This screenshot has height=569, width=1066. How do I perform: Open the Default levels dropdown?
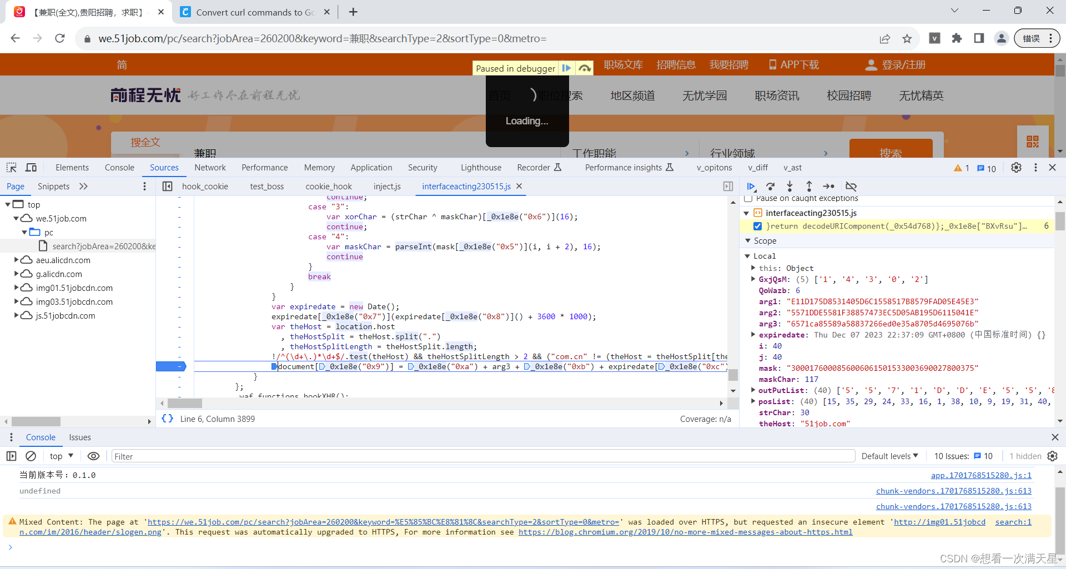click(889, 456)
